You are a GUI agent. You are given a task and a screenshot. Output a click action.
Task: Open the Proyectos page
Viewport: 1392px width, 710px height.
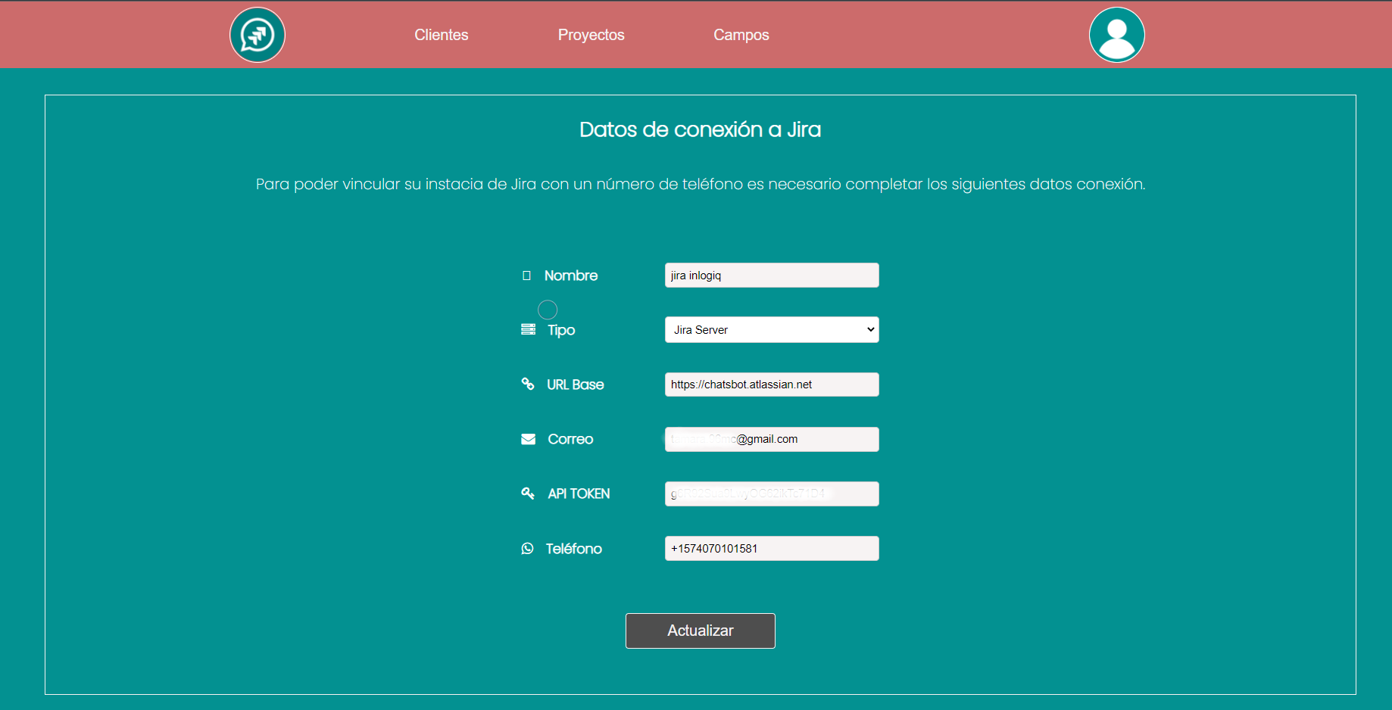coord(591,34)
